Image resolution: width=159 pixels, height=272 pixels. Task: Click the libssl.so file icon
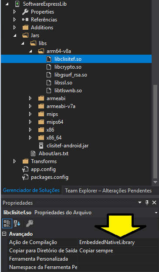49,83
